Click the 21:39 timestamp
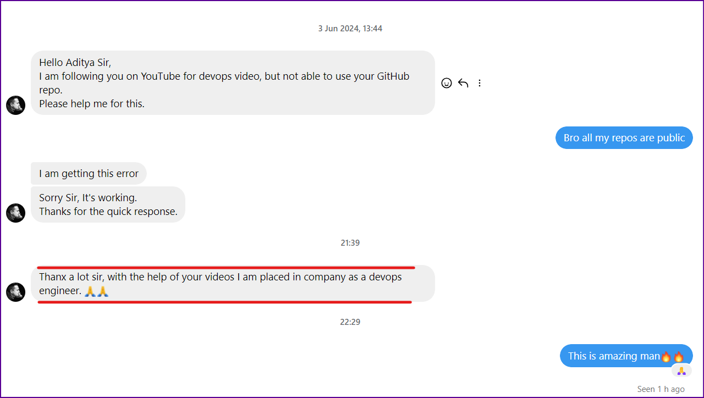The image size is (704, 398). (350, 243)
